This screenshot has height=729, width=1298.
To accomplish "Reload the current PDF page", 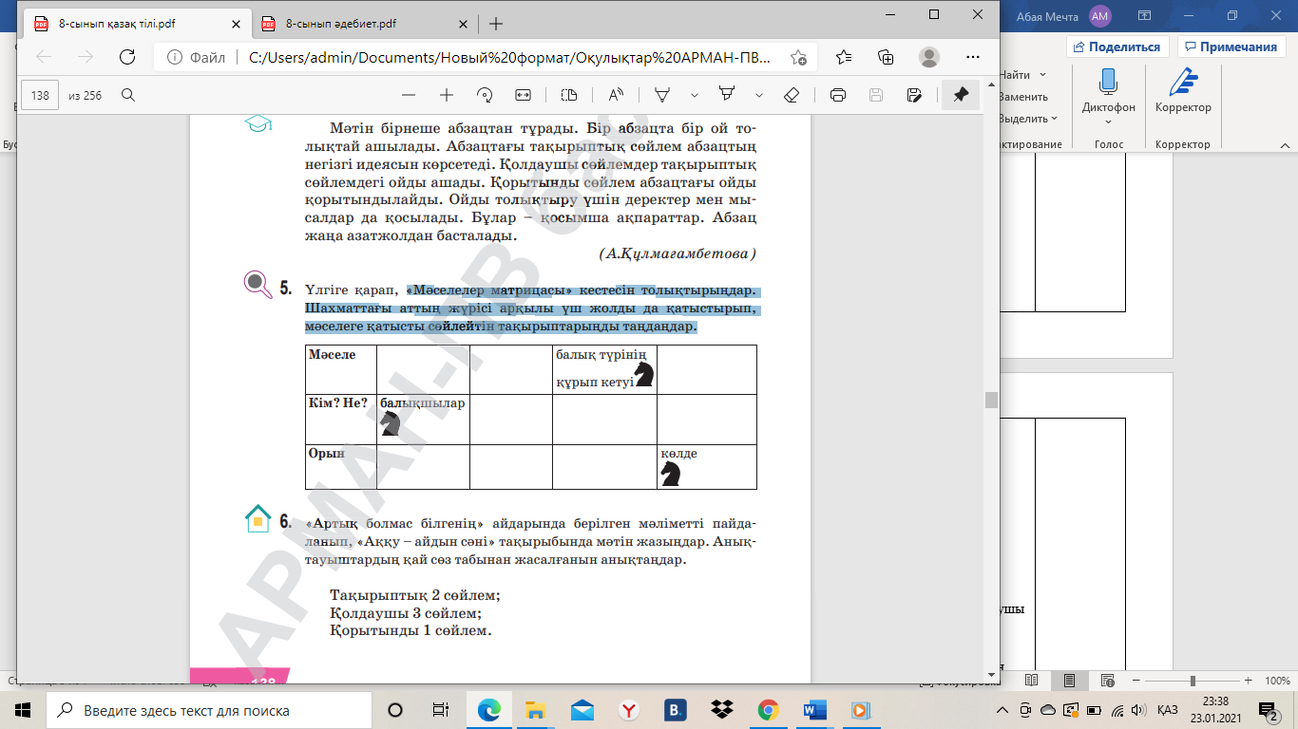I will (x=126, y=57).
